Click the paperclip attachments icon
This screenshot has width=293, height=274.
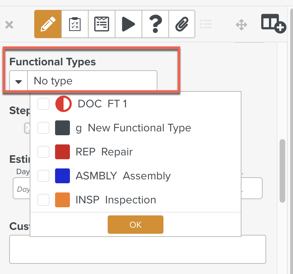pos(182,24)
